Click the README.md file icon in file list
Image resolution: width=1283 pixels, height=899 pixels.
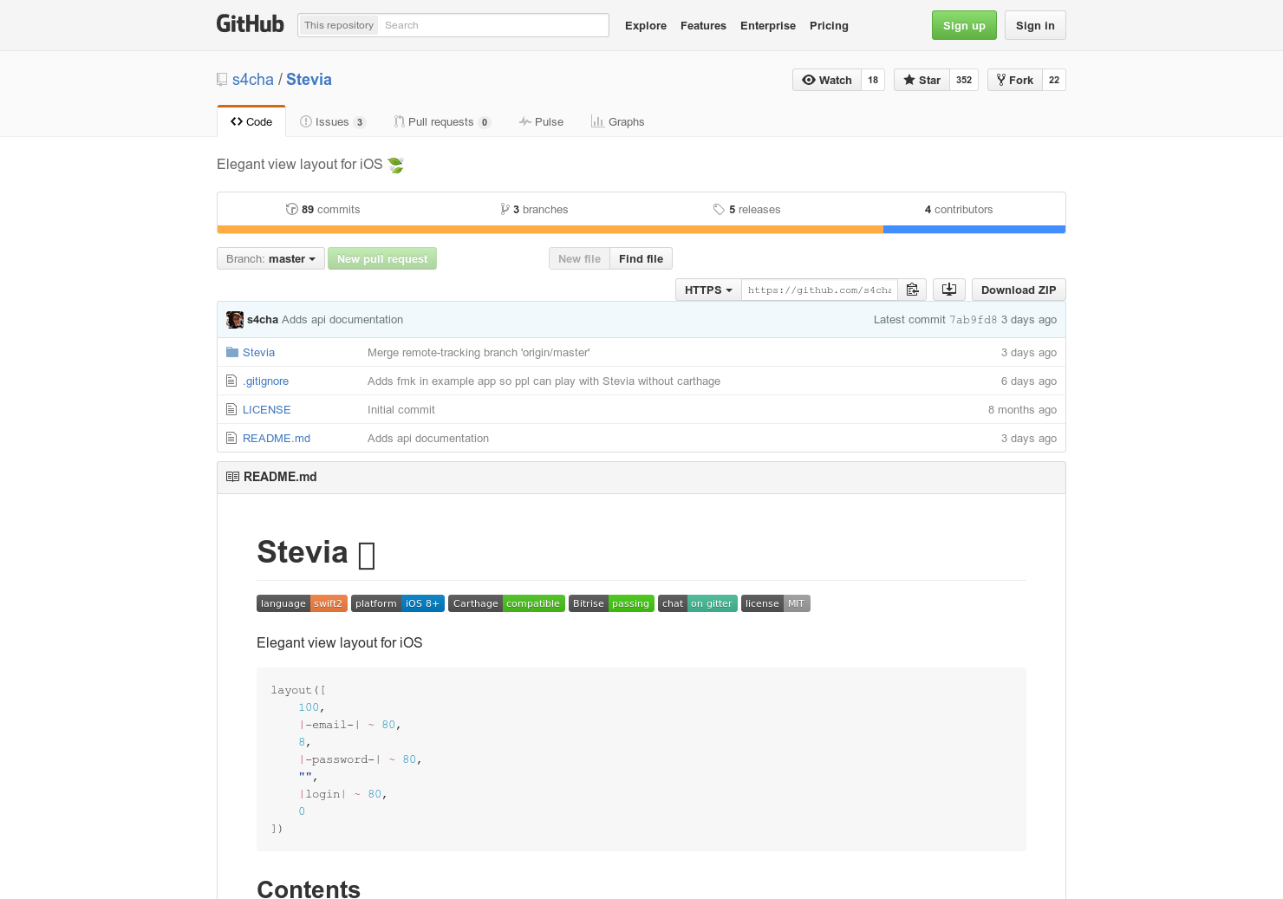[x=231, y=438]
